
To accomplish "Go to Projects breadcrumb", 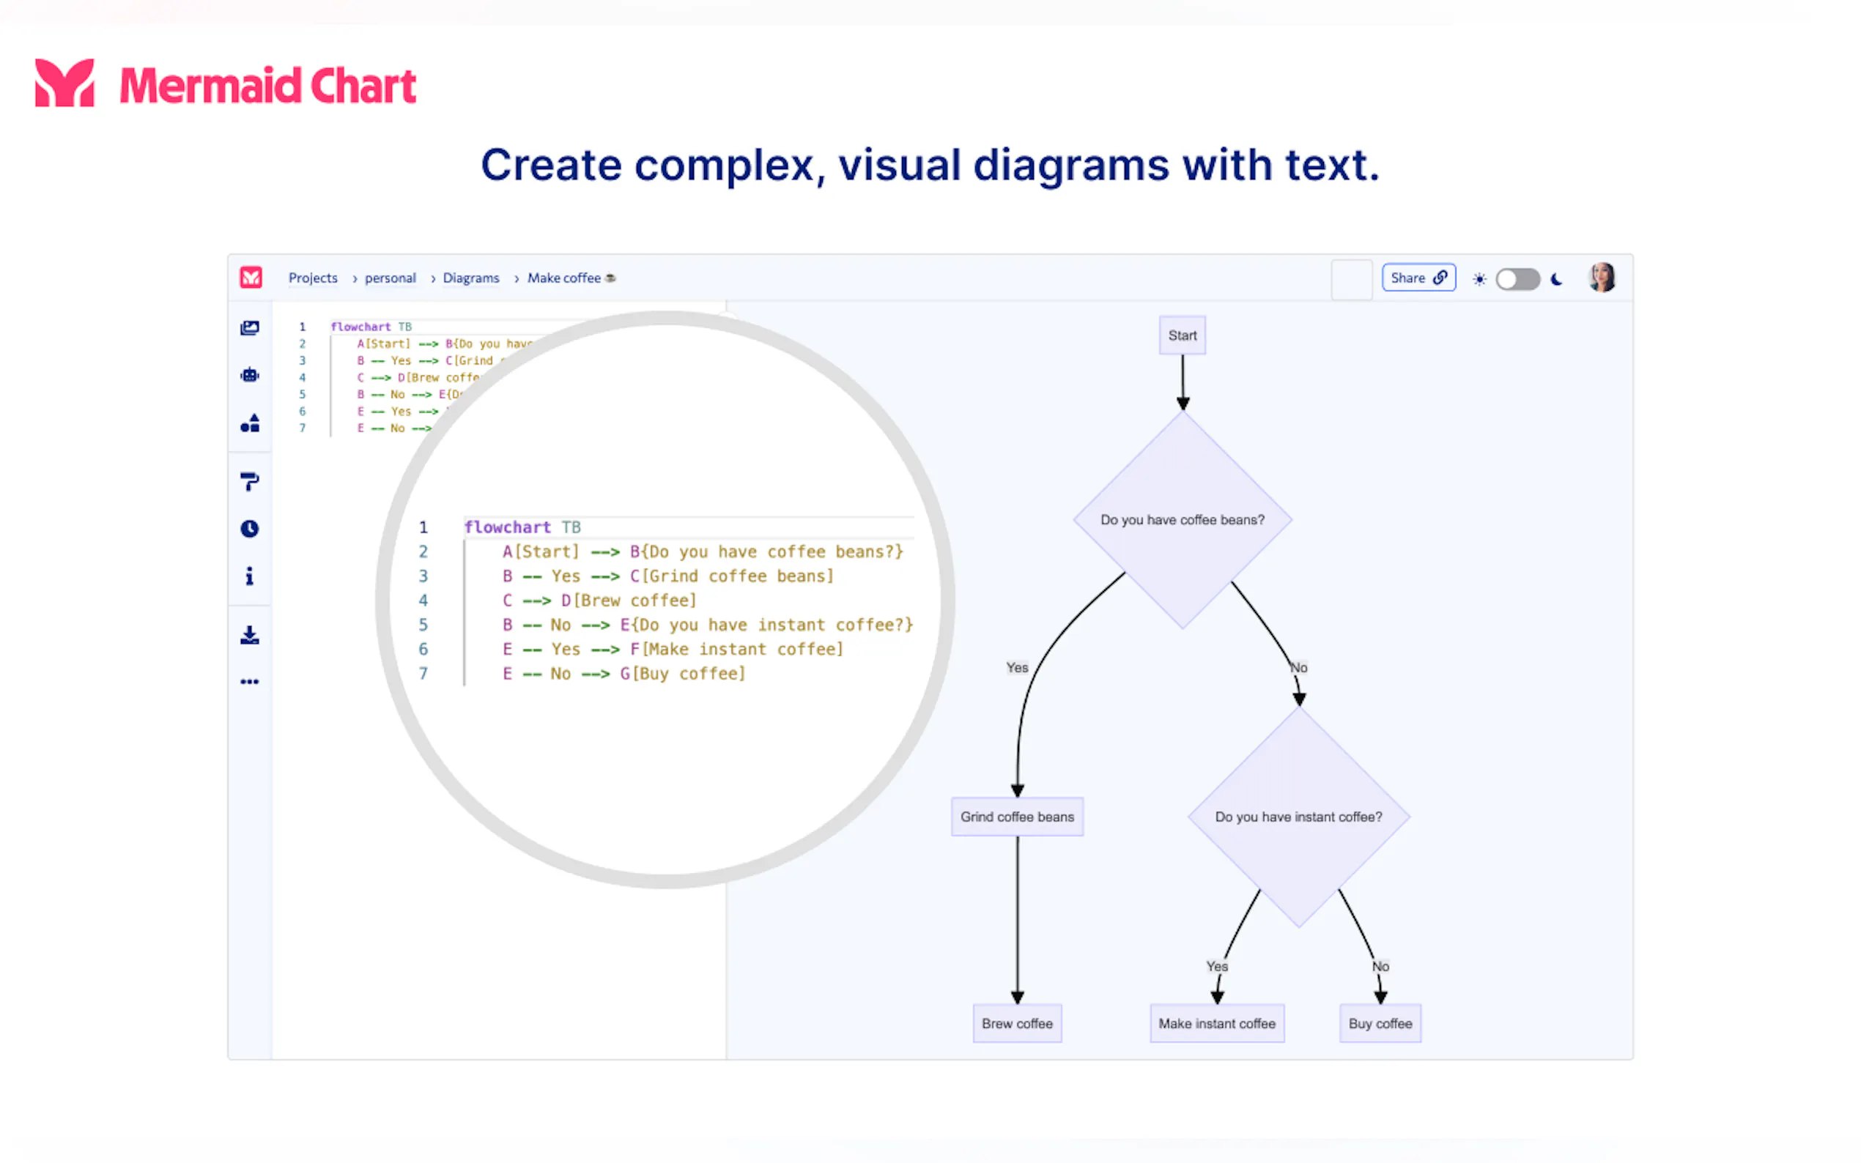I will (x=312, y=278).
